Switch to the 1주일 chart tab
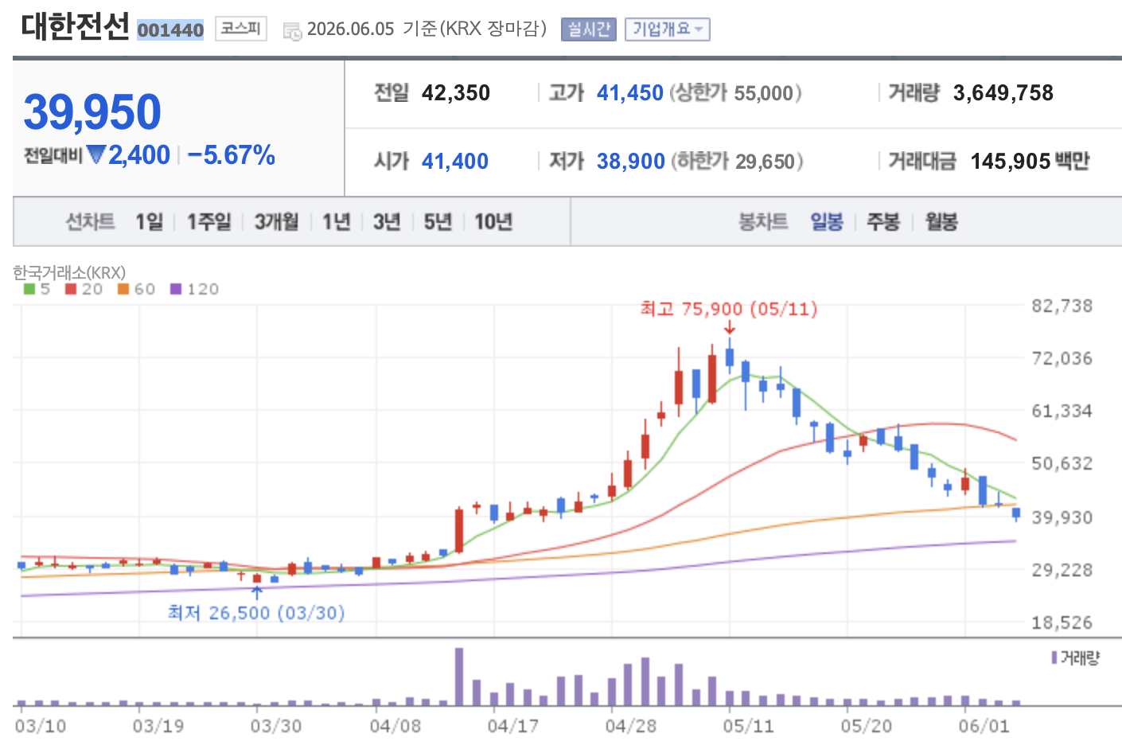 tap(209, 221)
